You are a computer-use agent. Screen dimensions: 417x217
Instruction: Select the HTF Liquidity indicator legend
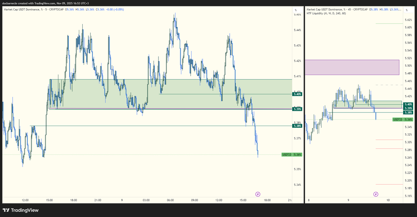pos(326,14)
